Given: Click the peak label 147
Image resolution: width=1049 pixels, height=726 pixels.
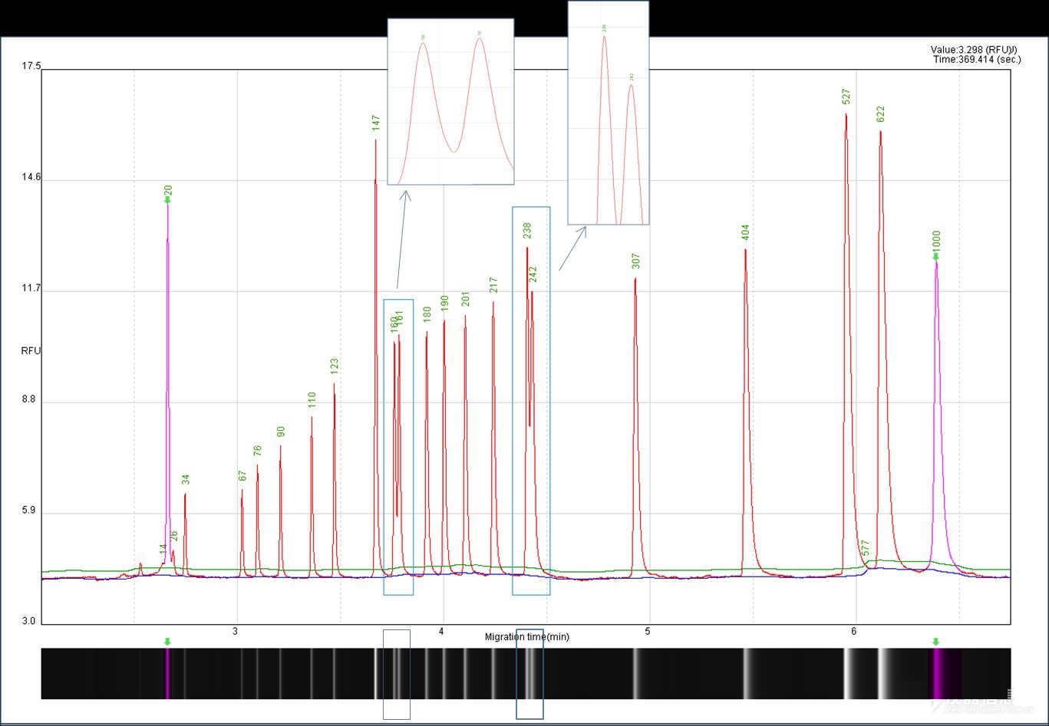Looking at the screenshot, I should (x=376, y=123).
